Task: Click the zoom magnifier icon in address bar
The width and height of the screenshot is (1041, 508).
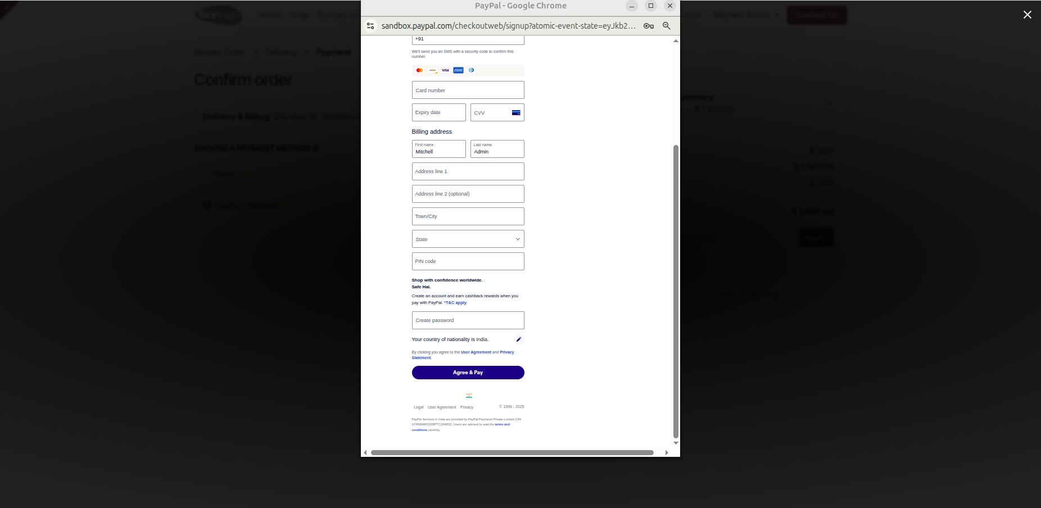Action: pos(667,26)
